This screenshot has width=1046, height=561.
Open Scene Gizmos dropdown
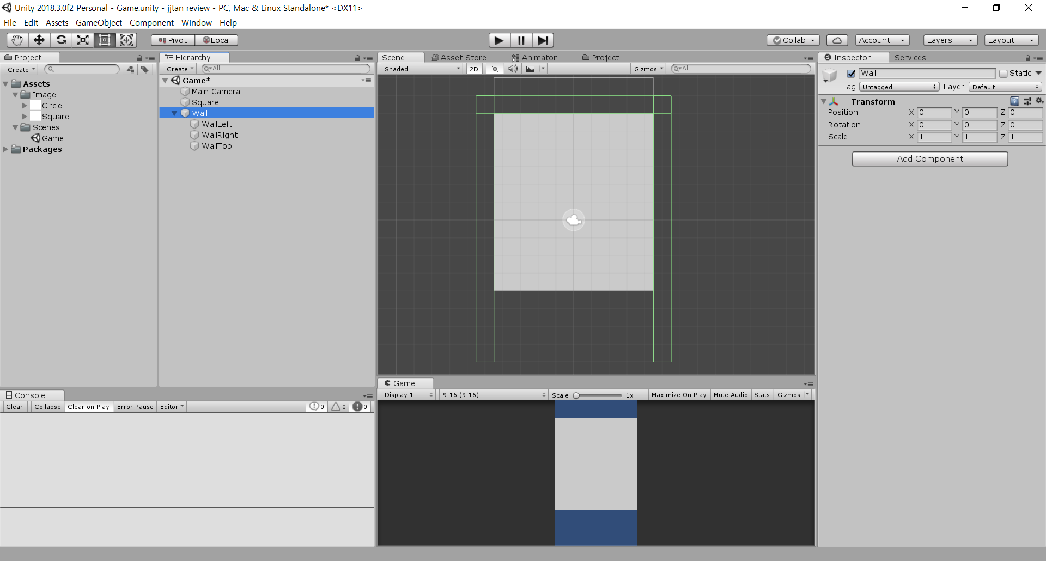point(648,69)
